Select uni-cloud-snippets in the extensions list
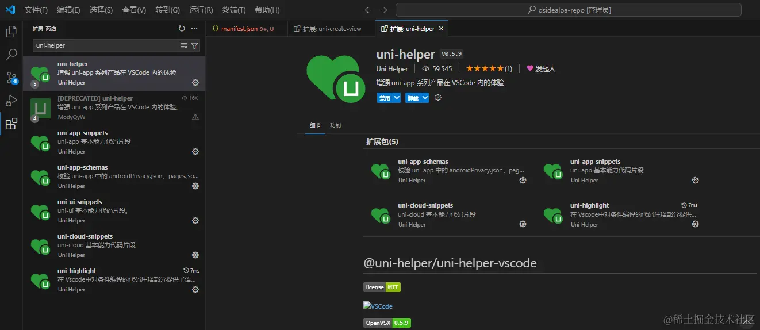 coord(114,246)
